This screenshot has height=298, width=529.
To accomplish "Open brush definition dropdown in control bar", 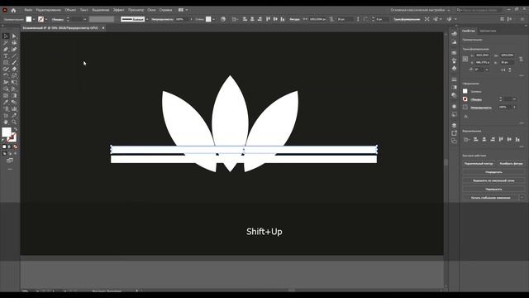I will point(147,19).
